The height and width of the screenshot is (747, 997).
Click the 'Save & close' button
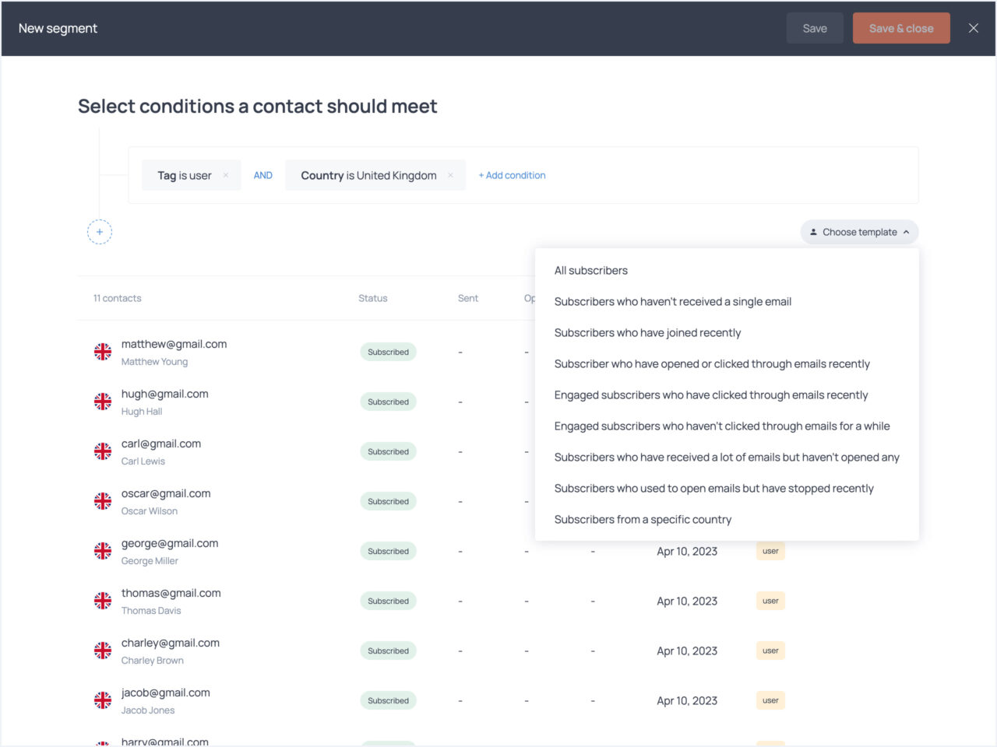click(901, 28)
